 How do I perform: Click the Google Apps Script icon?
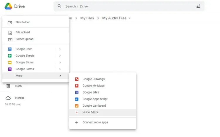(x=77, y=99)
